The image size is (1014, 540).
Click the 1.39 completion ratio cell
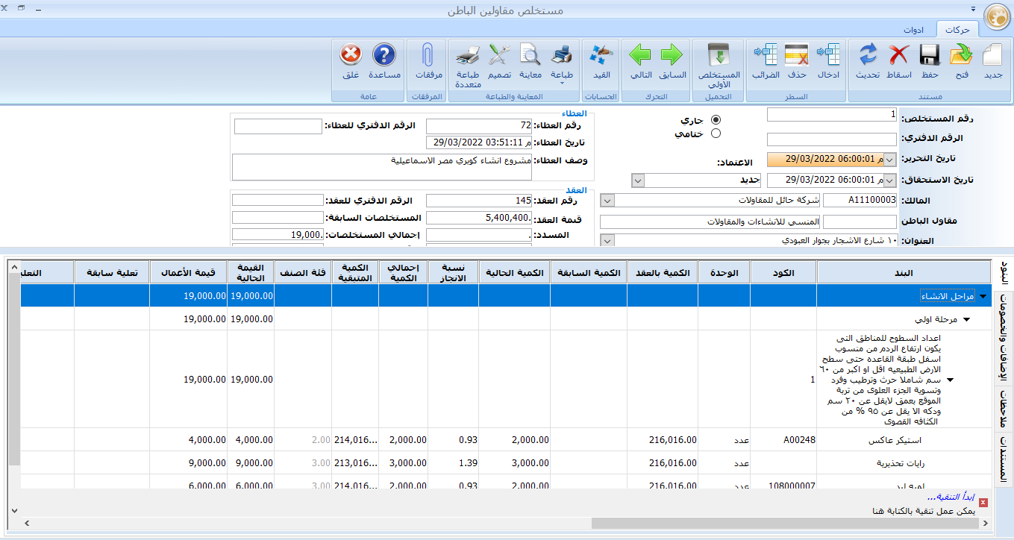click(454, 463)
